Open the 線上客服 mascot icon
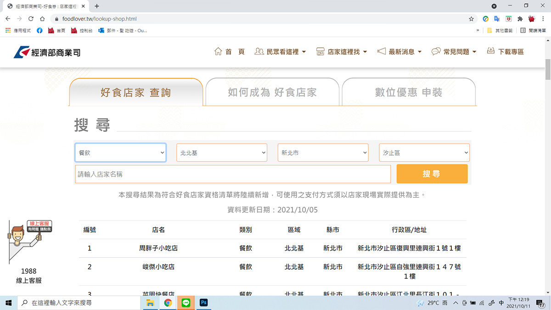The image size is (551, 310). coord(28,241)
